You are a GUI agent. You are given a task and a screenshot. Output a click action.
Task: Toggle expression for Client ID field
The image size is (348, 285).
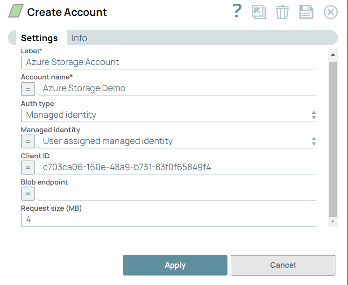point(28,167)
